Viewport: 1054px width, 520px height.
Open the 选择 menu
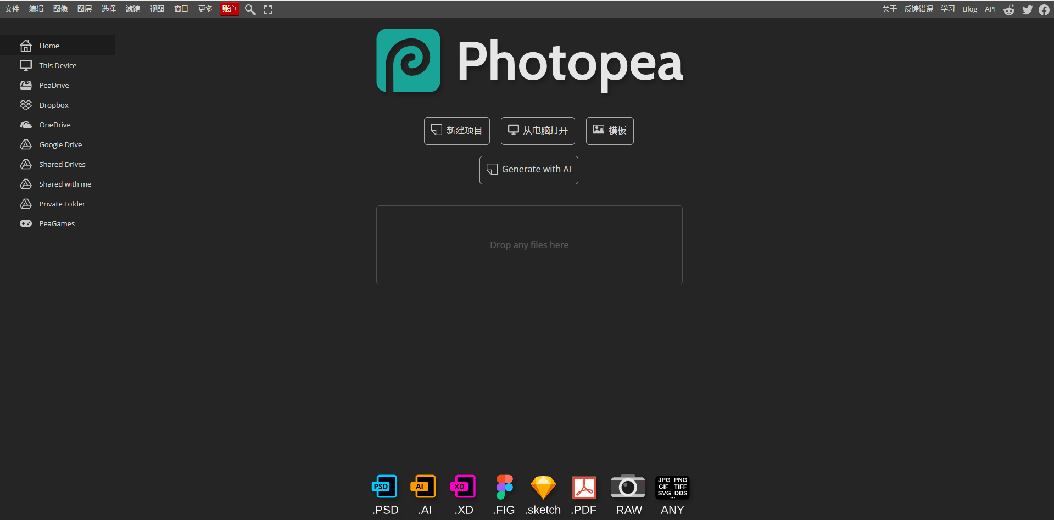click(x=109, y=9)
